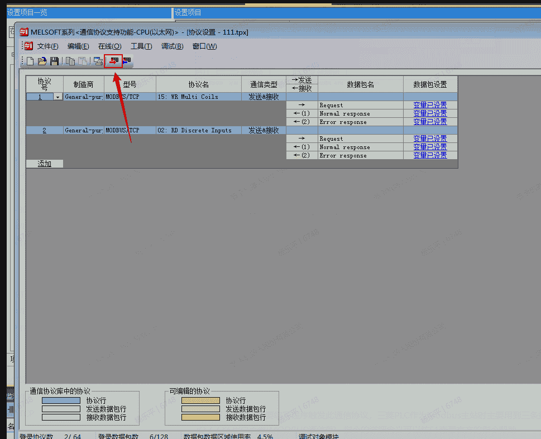Click the MELSOFT application icon in menu bar
The image size is (541, 439).
pos(28,46)
